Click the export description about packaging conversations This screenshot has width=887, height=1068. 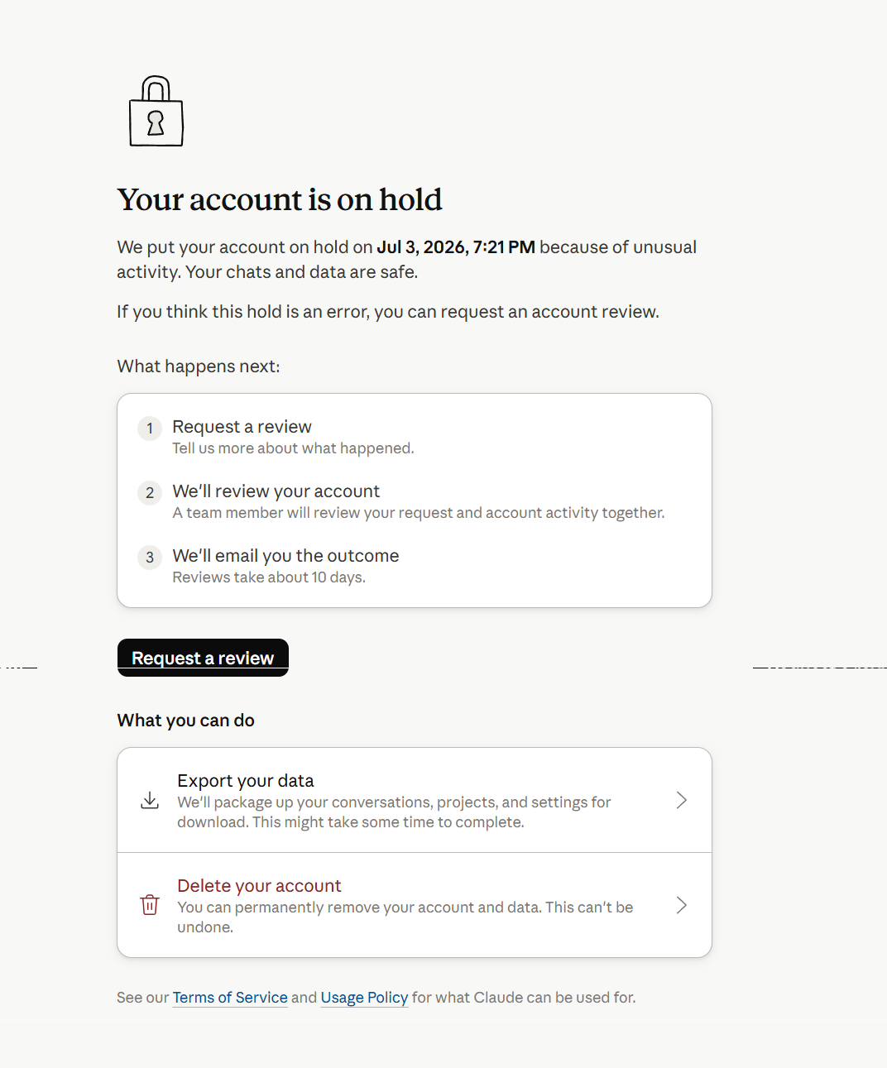click(394, 812)
